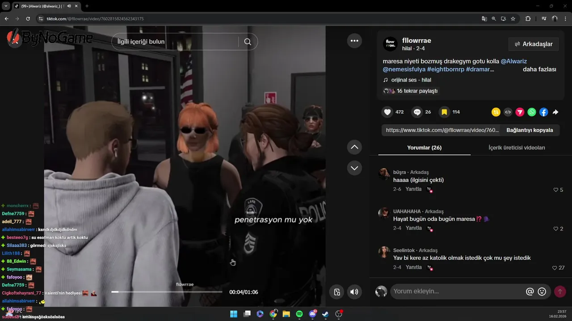
Task: Reply to büşra's comment with 'Yanıtla'
Action: (x=413, y=189)
